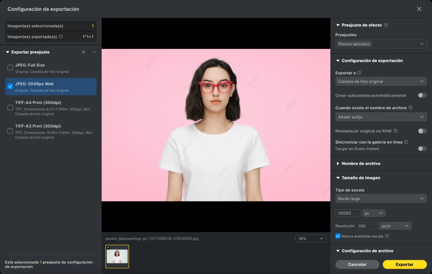The height and width of the screenshot is (274, 432).
Task: Uncheck Nunca aumentar escala checkbox
Action: point(338,236)
